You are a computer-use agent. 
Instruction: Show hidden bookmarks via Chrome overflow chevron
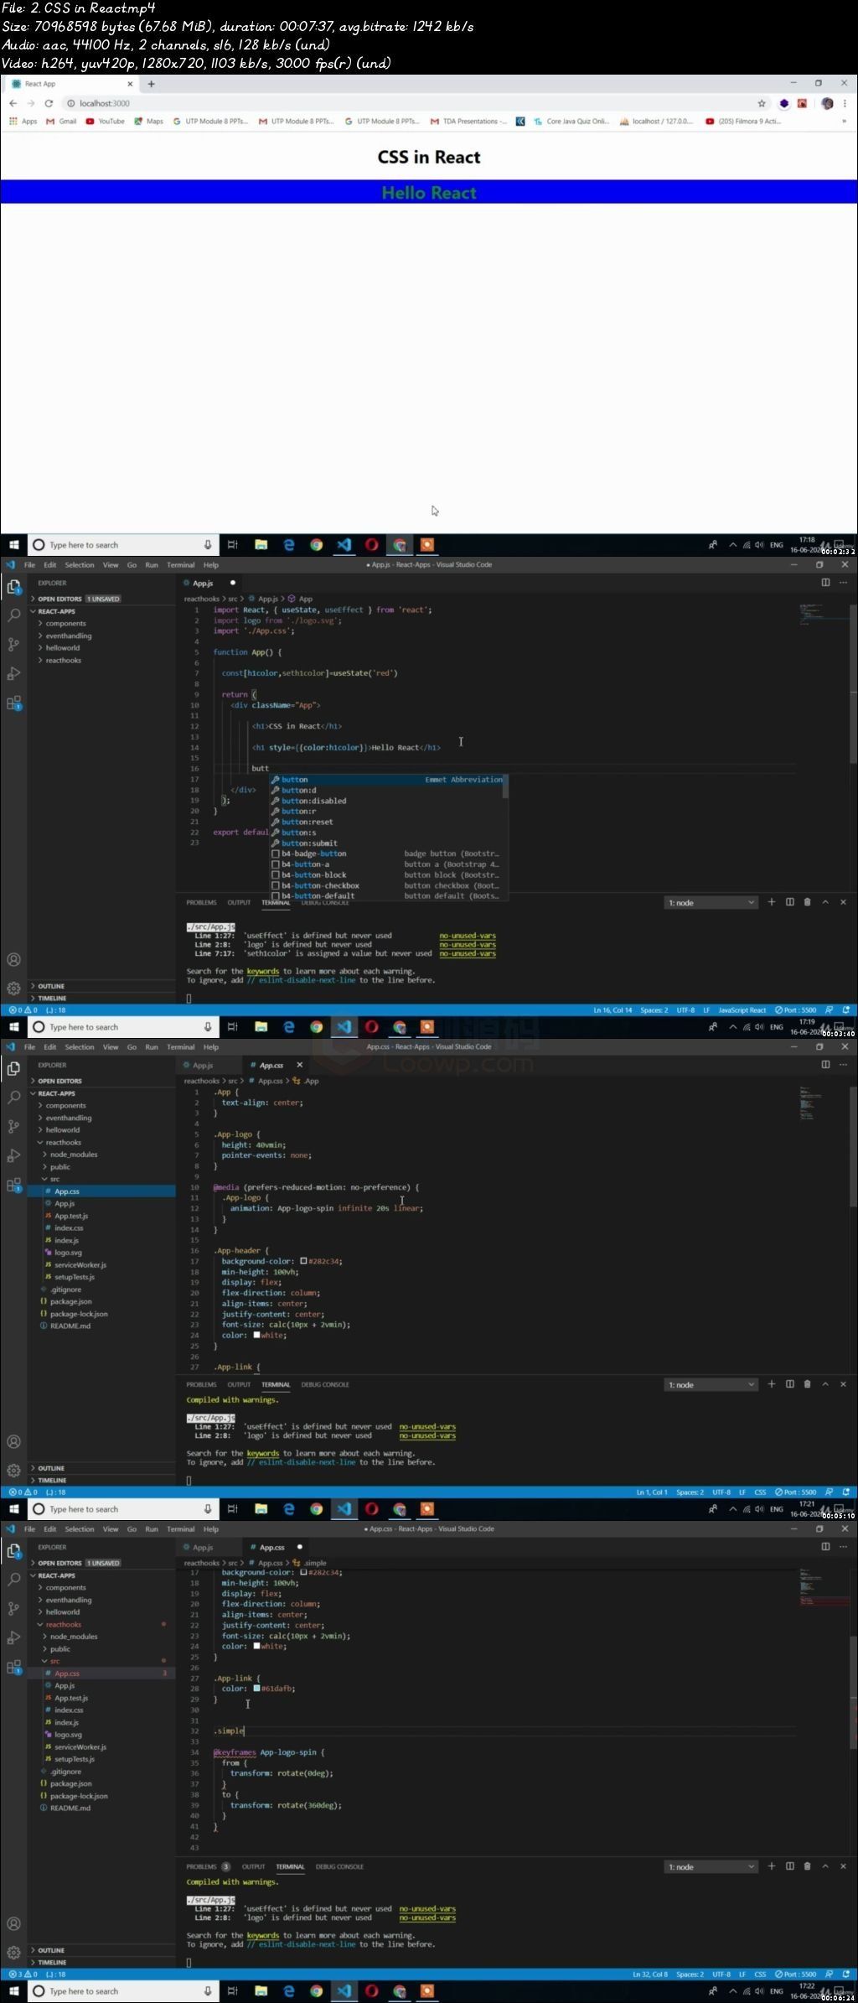click(844, 122)
